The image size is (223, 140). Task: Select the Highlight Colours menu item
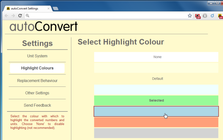pyautogui.click(x=37, y=68)
